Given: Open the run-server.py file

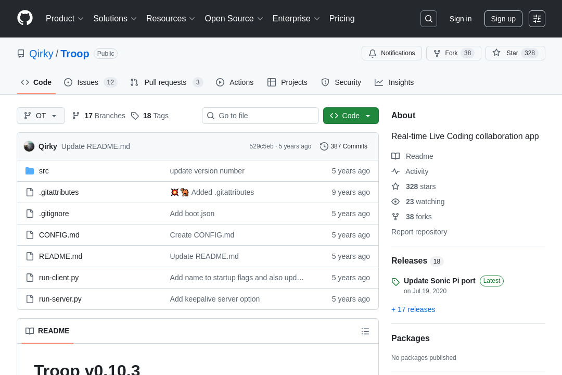Looking at the screenshot, I should click(x=60, y=299).
